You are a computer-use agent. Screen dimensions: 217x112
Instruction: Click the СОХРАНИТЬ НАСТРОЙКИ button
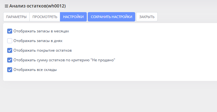(111, 17)
